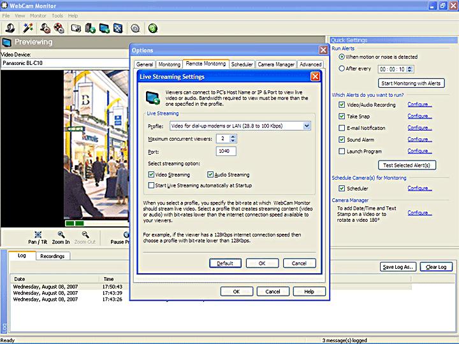Screen dimensions: 459x344
Task: Toggle the Sound Alarm checkbox
Action: 342,140
